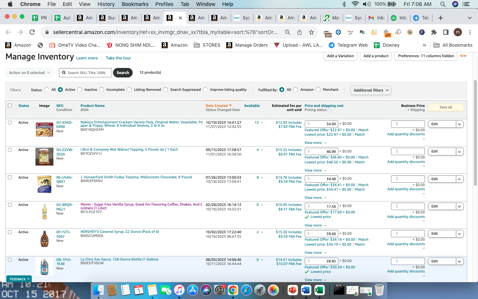Click the 'Add a Variation' button
Screen dimensions: 478x299
coord(341,56)
